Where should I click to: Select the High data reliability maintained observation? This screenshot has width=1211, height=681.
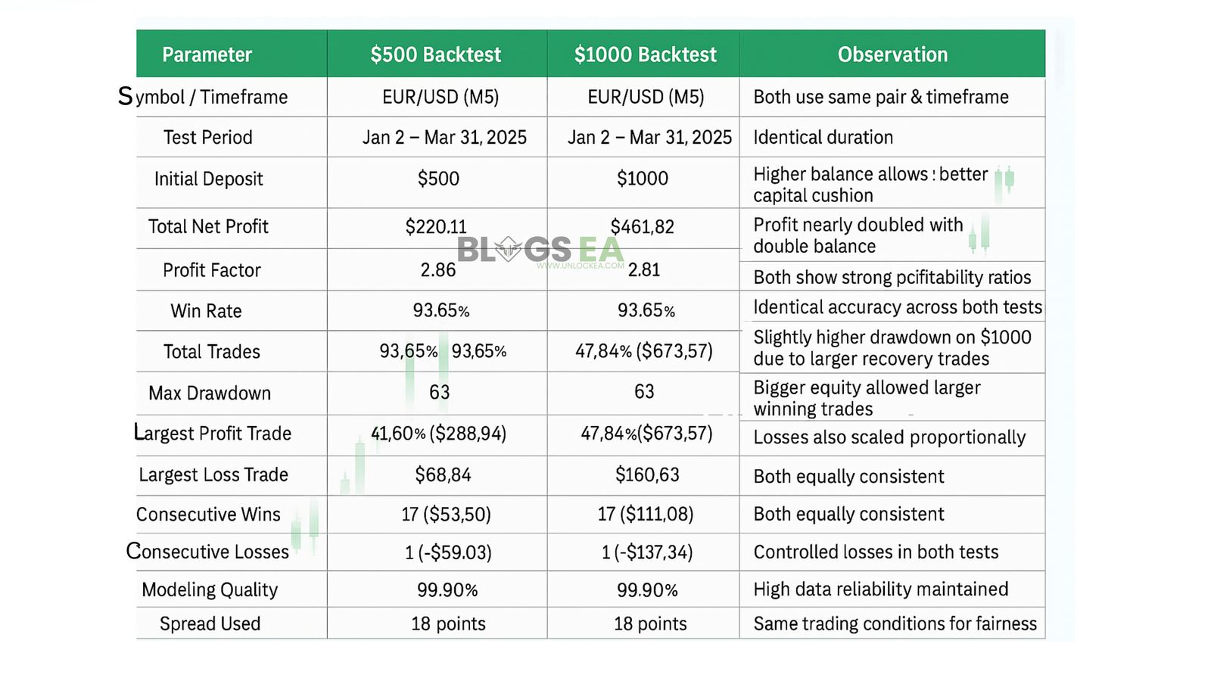point(881,589)
